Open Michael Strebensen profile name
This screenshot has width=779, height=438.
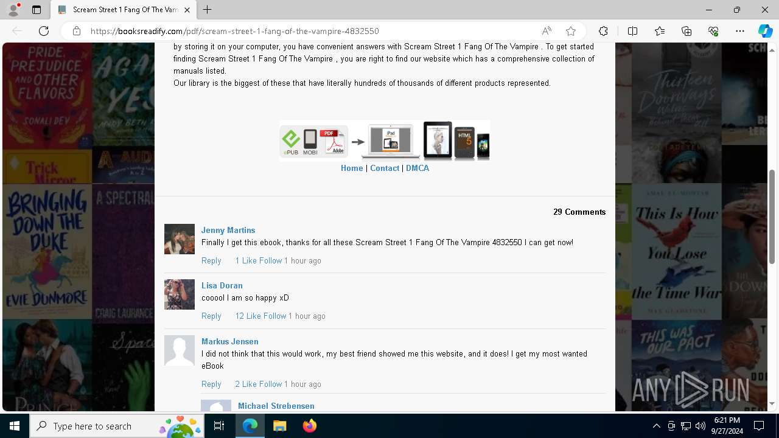(x=276, y=406)
